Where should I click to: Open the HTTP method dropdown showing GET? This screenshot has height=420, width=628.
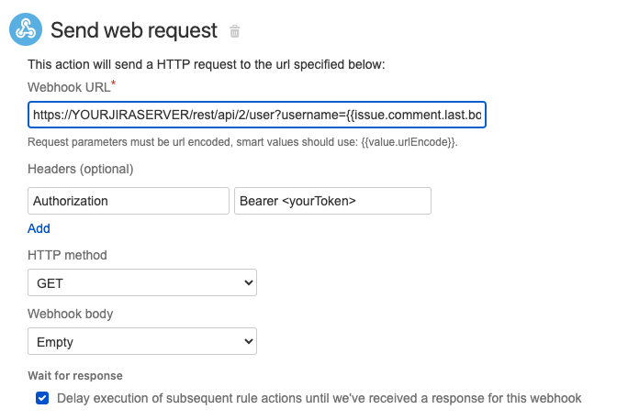coord(142,283)
